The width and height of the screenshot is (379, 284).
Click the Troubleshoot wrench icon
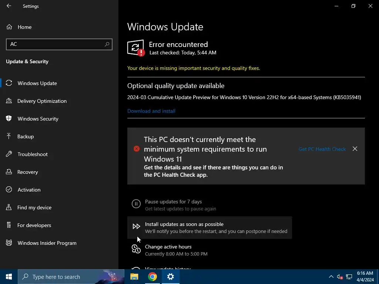pyautogui.click(x=9, y=154)
